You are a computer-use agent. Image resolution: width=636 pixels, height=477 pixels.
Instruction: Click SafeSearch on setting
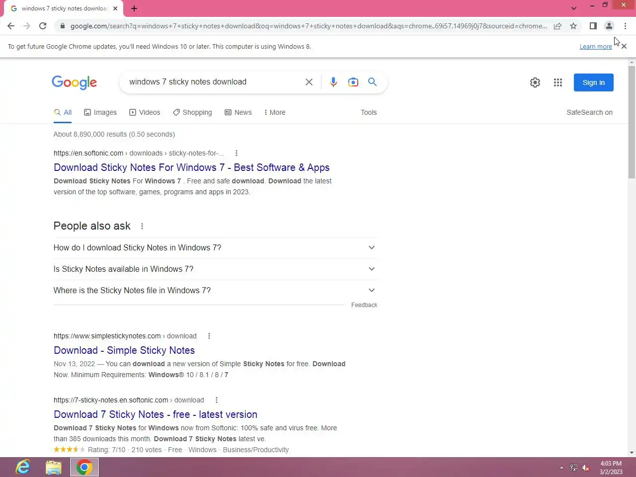point(589,112)
